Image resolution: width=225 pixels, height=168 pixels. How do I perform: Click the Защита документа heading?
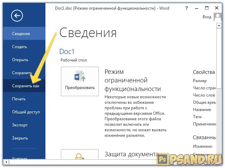tap(131, 154)
